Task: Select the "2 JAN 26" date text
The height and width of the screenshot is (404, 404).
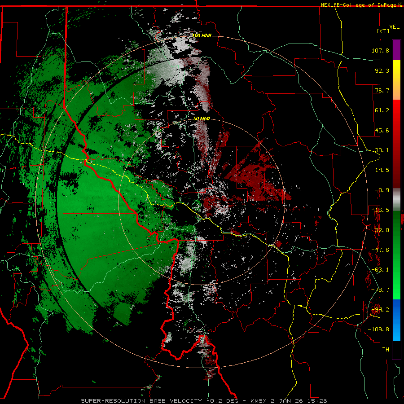Action: pyautogui.click(x=288, y=401)
